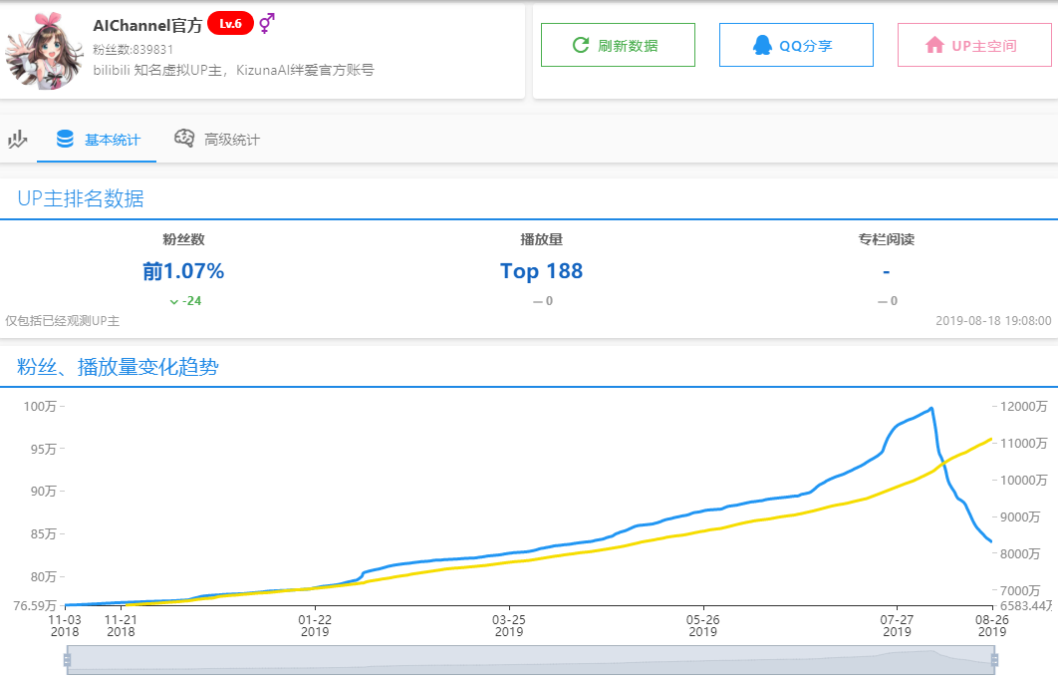1058x683 pixels.
Task: Click the 2019-08-18 19:08:00 timestamp
Action: coord(993,321)
